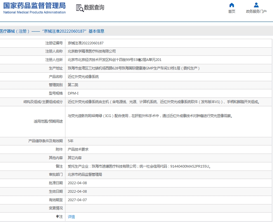Screen dimensions: 273x224
Task: Click production address starting 珠海市金湾区
Action: click(x=134, y=68)
